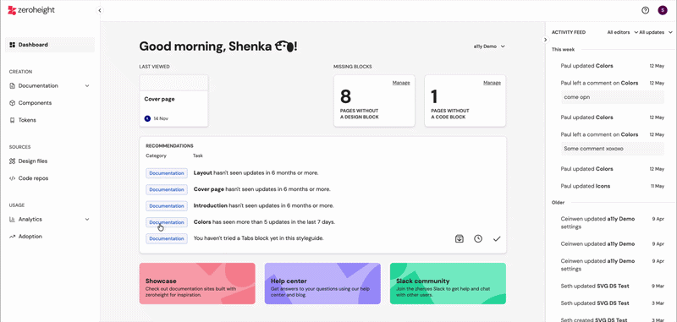This screenshot has width=677, height=322.
Task: Click Colors has seen more than 5 updates
Action: (x=264, y=222)
